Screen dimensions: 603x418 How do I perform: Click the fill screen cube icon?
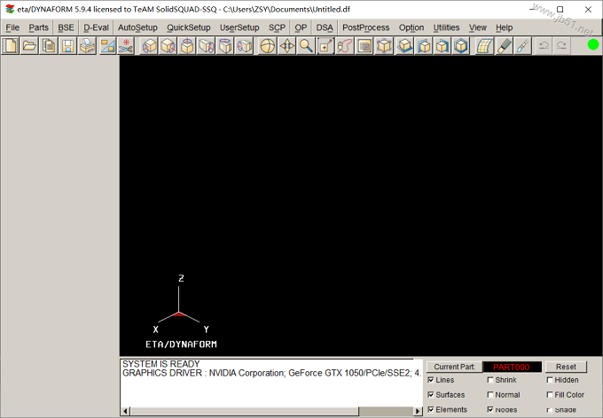[x=384, y=46]
